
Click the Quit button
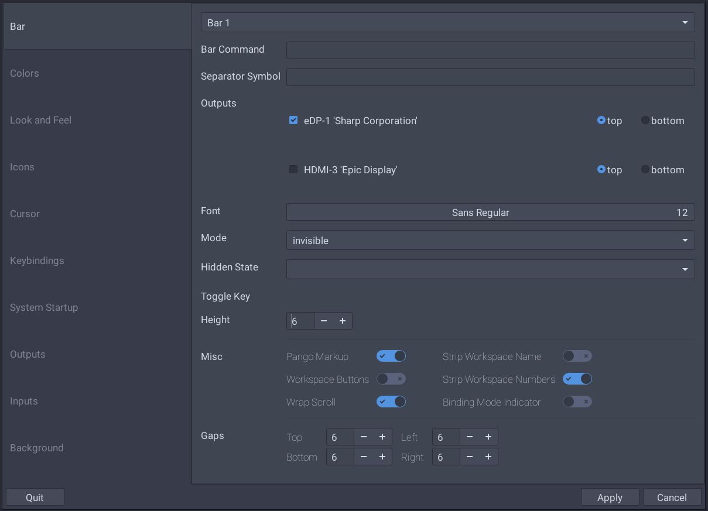point(35,497)
